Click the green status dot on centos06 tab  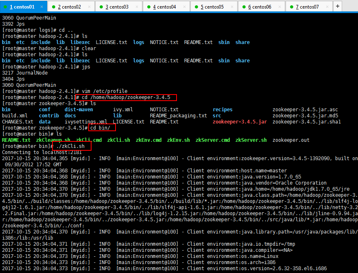pos(244,7)
